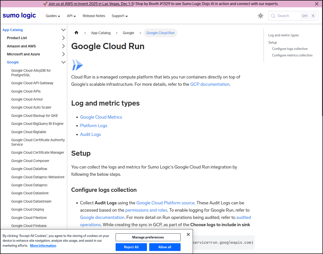The height and width of the screenshot is (254, 323).
Task: Collapse the Google sidebar category
Action: tap(63, 62)
